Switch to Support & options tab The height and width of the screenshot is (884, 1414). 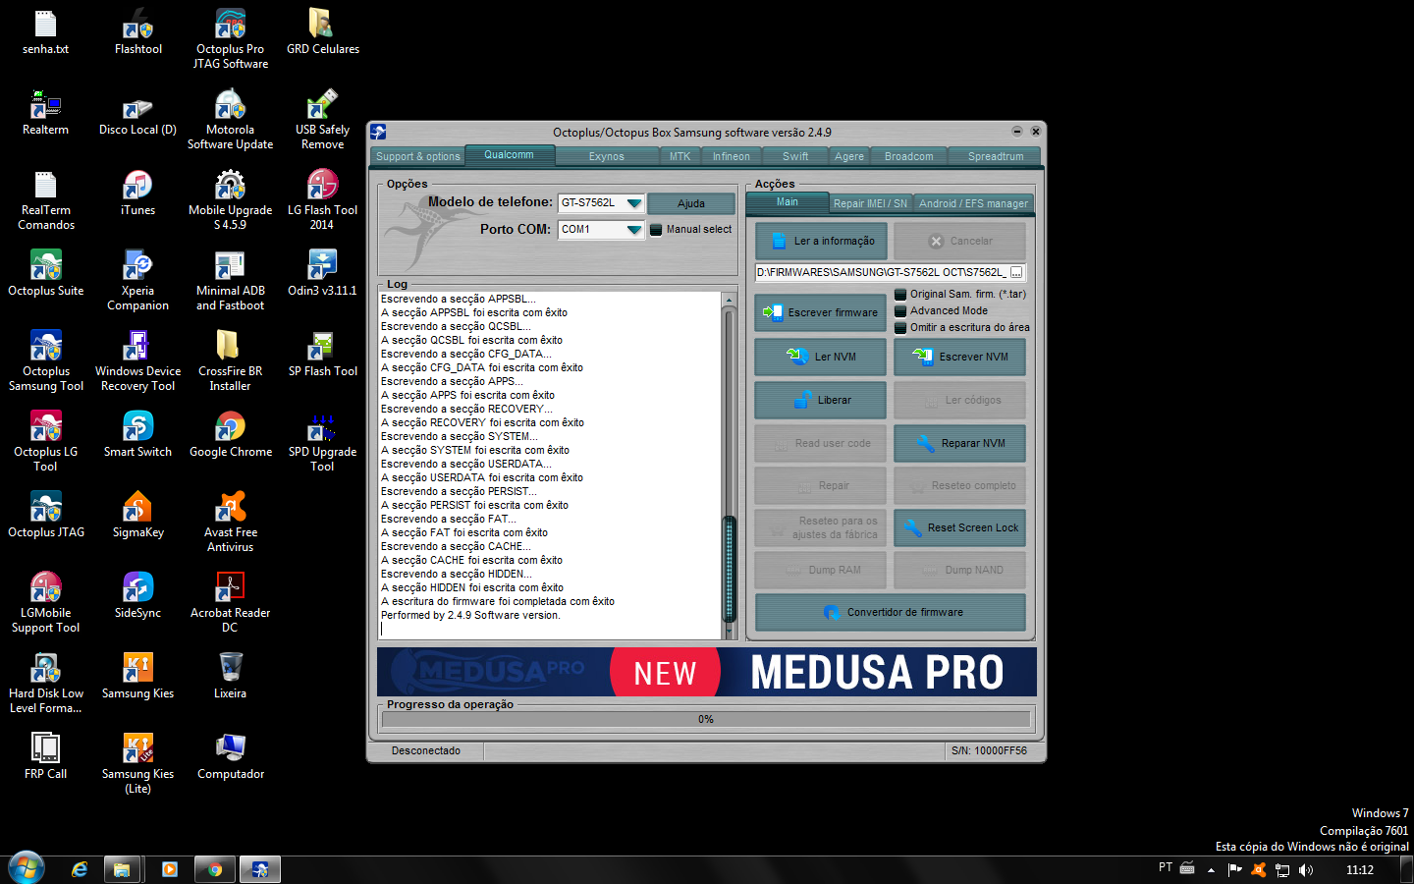(x=418, y=156)
